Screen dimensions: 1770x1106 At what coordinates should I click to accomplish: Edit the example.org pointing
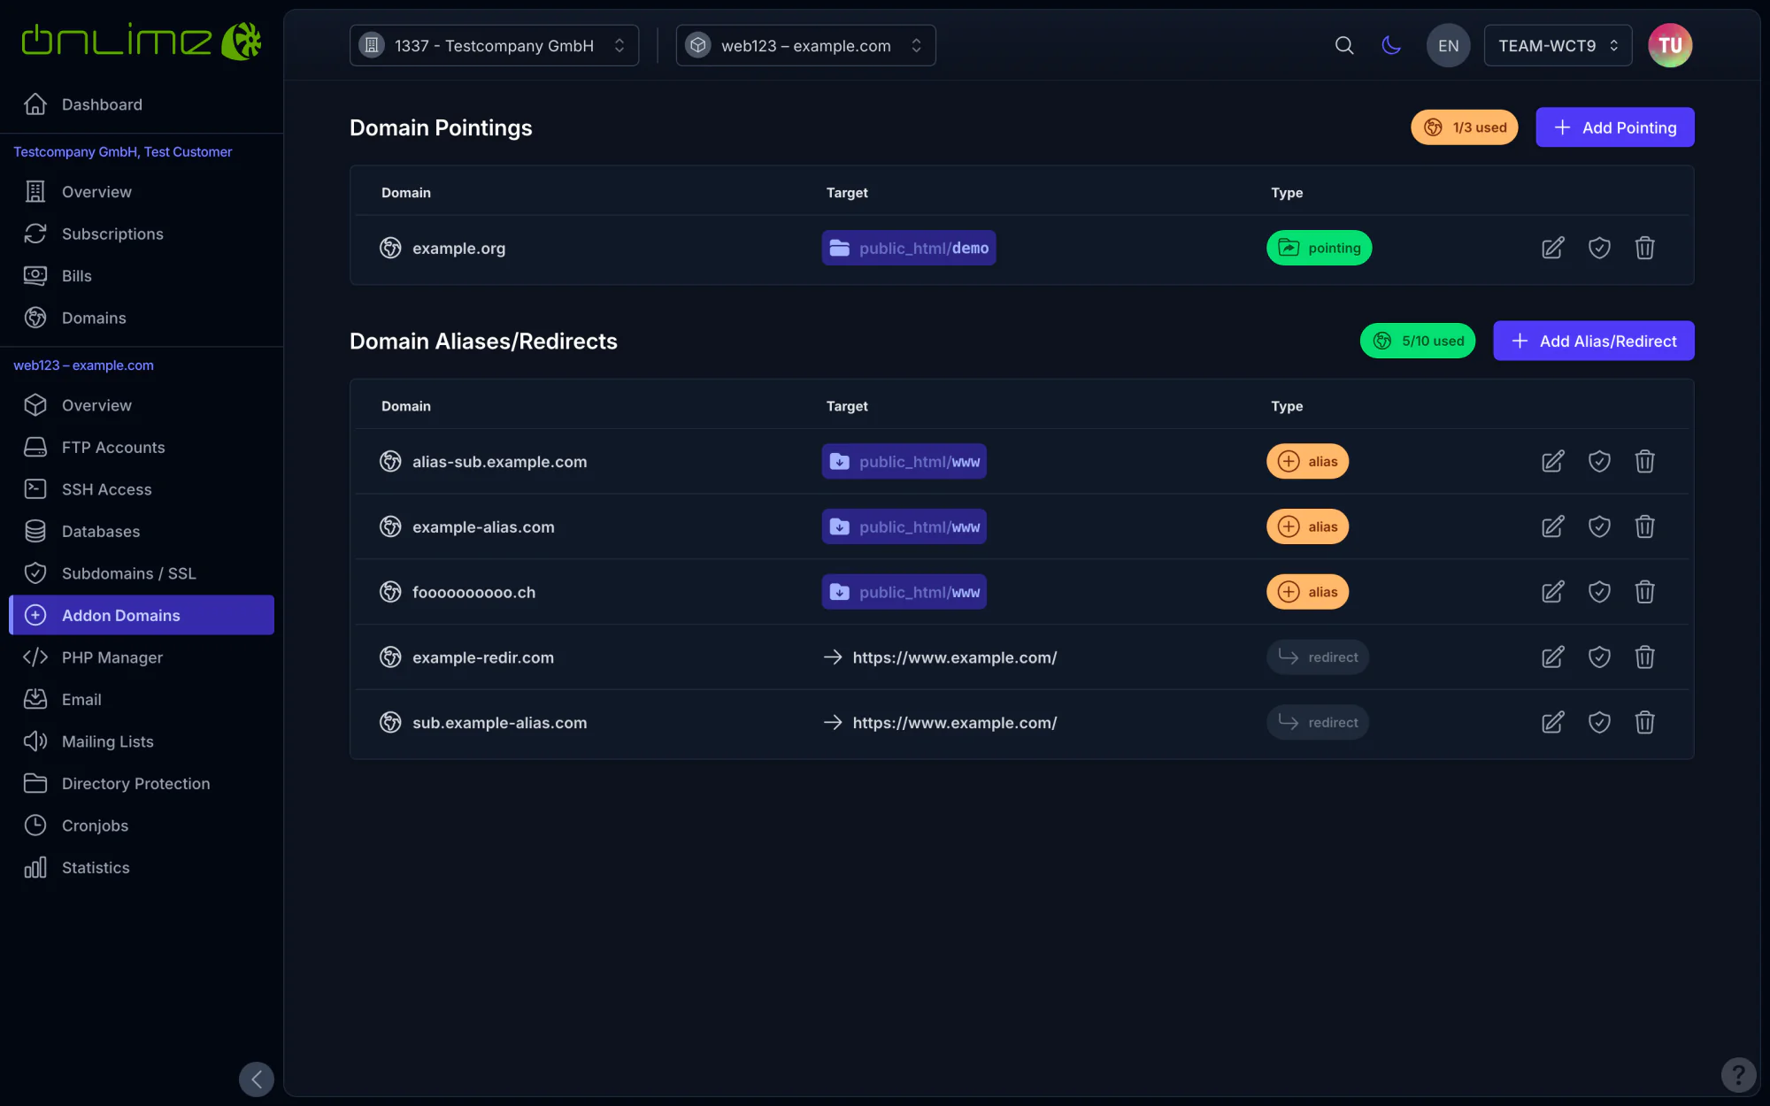tap(1553, 248)
